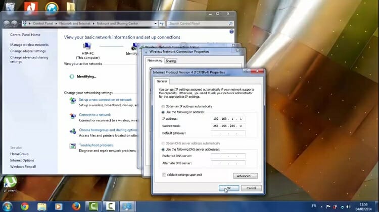Click OK in IPv4 Properties
This screenshot has height=212, width=379.
tap(228, 188)
